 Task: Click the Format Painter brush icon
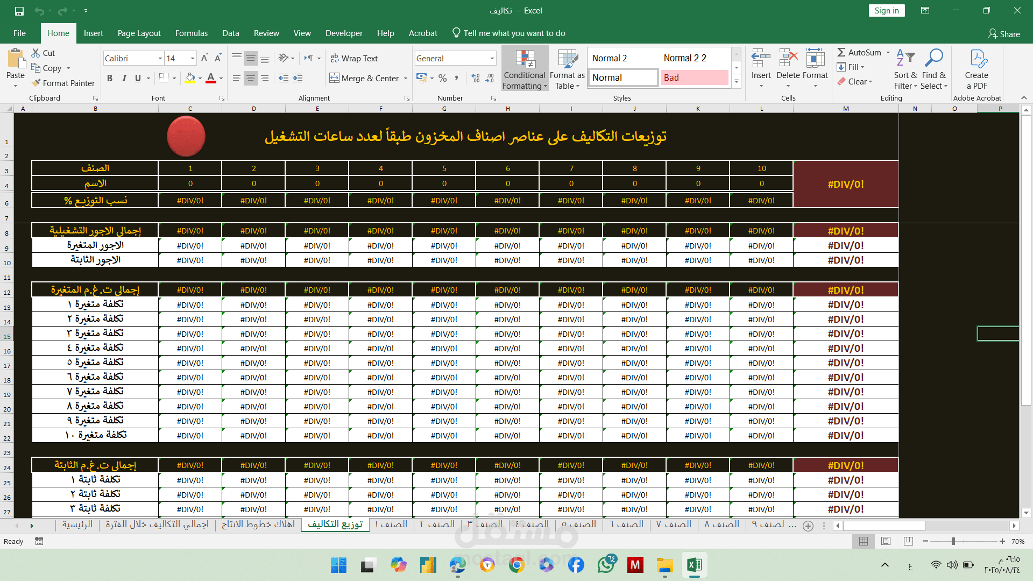(36, 83)
